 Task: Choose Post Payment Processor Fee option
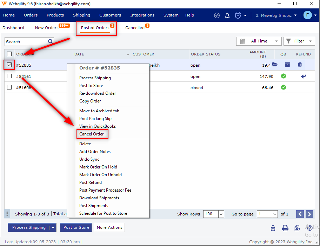coord(105,190)
